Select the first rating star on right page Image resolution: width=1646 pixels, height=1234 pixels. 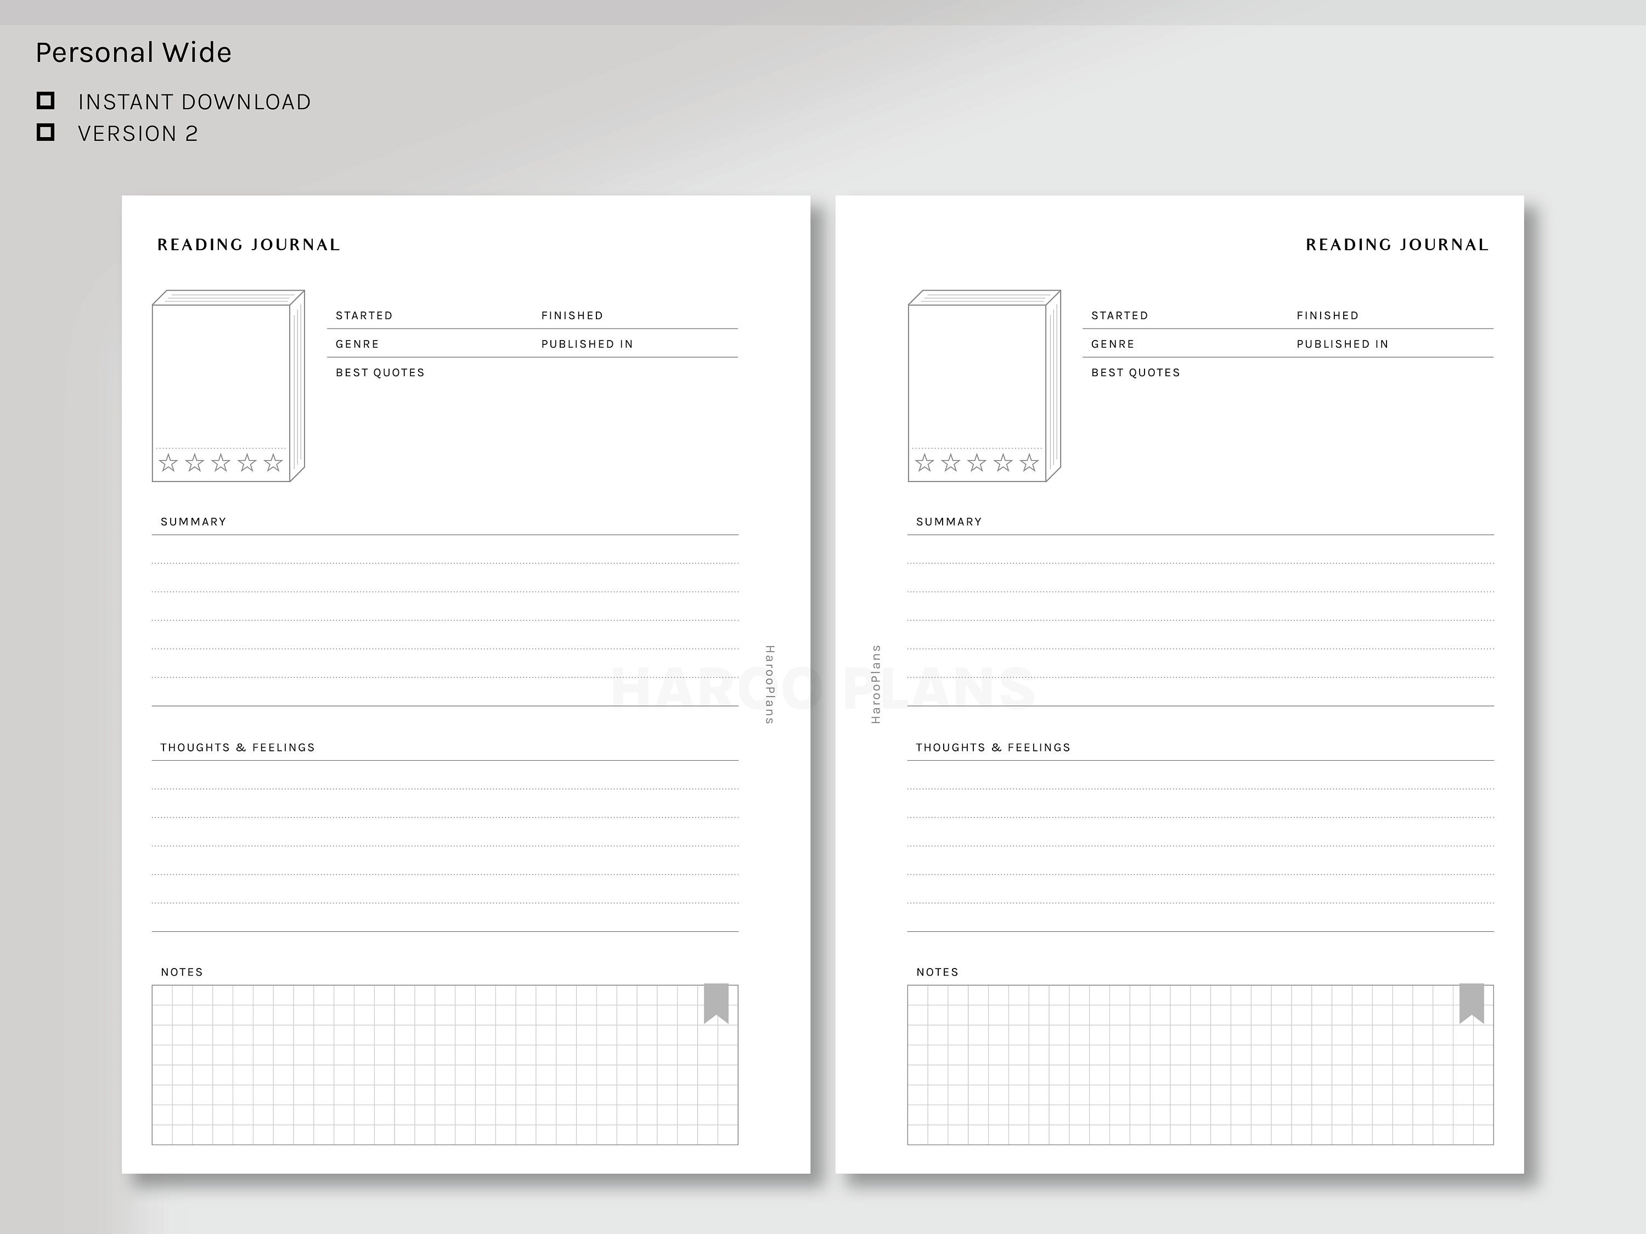pyautogui.click(x=925, y=463)
